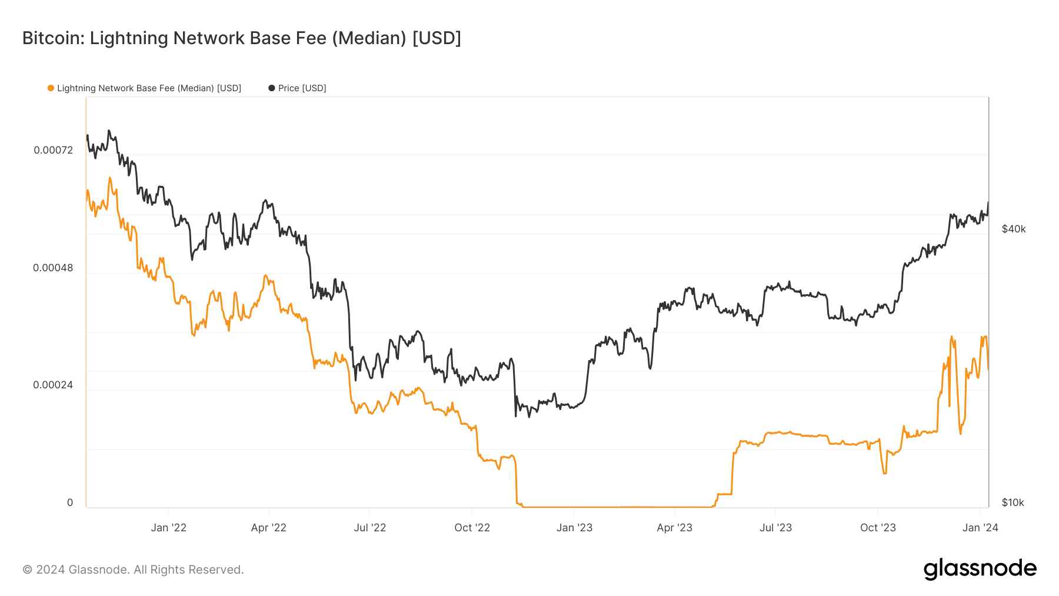Click the $40k right axis label
Viewport: 1059px width, 596px height.
point(1014,229)
